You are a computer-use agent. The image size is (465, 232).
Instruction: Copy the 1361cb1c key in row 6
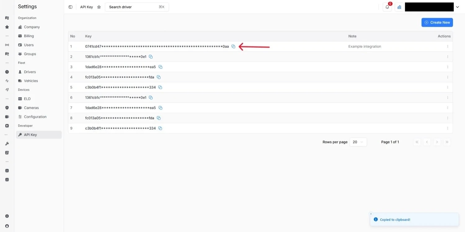click(151, 98)
